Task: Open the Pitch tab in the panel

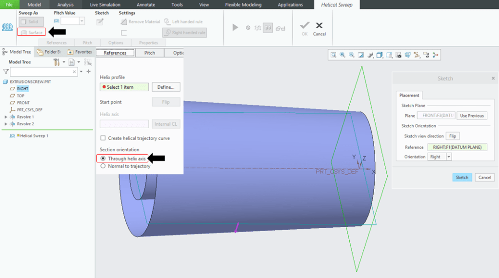Action: (149, 53)
